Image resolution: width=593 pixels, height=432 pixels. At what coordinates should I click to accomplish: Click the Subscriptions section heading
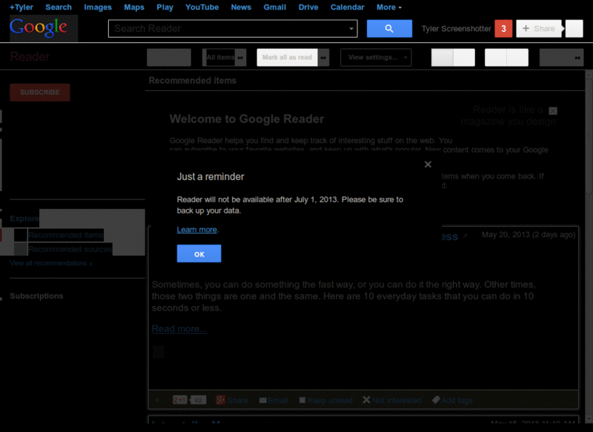click(36, 296)
